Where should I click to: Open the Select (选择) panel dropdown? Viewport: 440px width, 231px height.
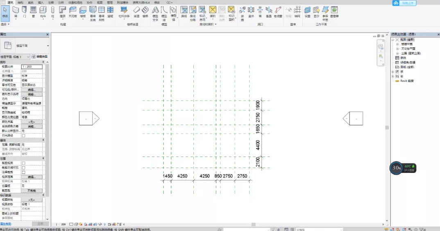coord(5,25)
